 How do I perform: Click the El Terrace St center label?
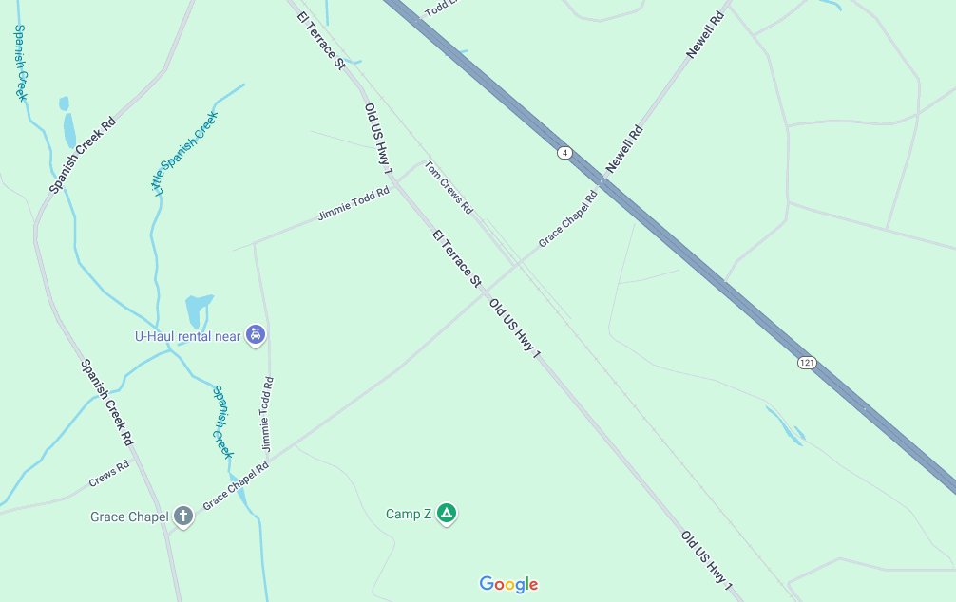click(457, 258)
